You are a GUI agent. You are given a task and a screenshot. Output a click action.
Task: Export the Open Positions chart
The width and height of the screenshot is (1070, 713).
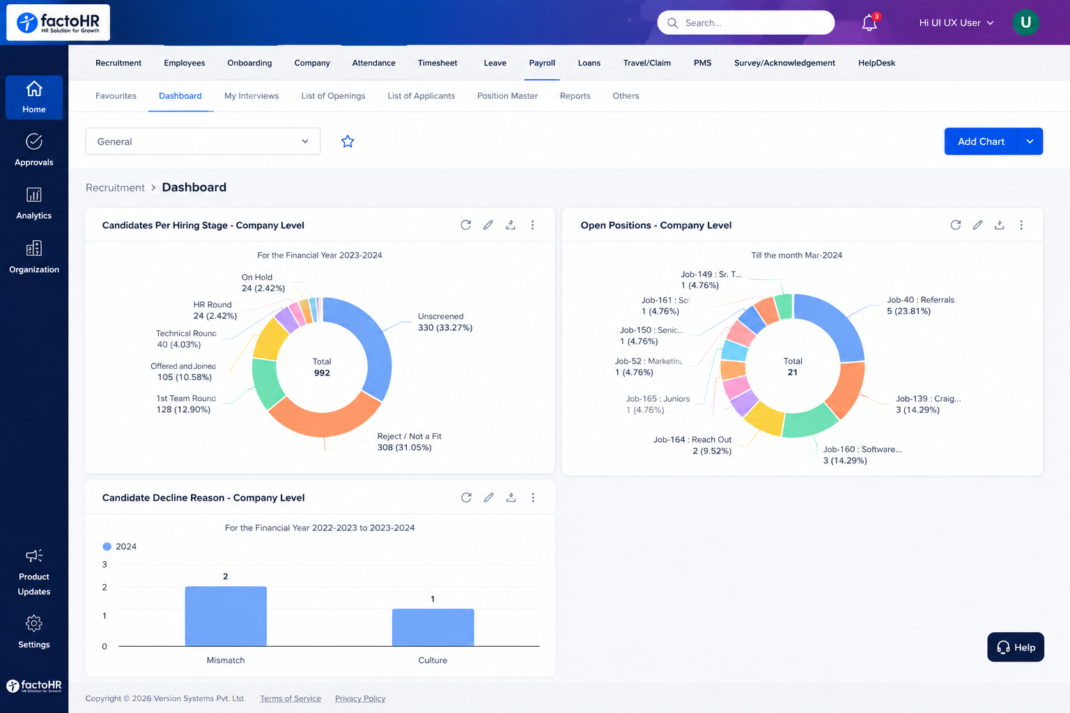coord(1000,225)
